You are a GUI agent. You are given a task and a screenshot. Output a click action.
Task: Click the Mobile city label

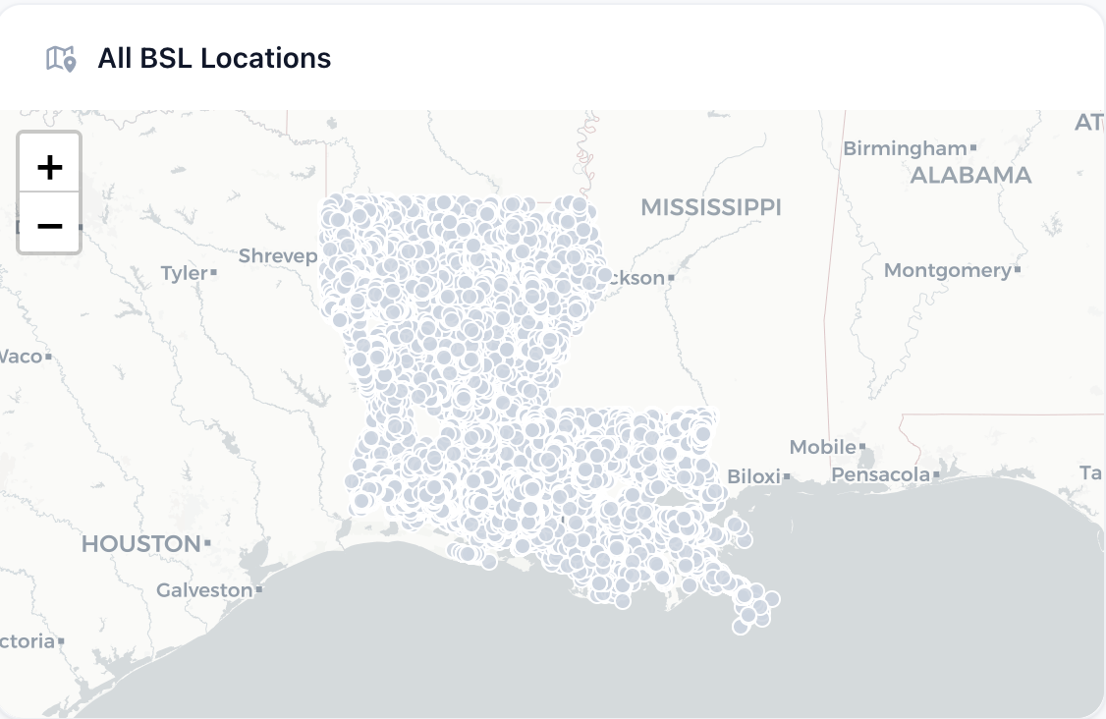822,447
